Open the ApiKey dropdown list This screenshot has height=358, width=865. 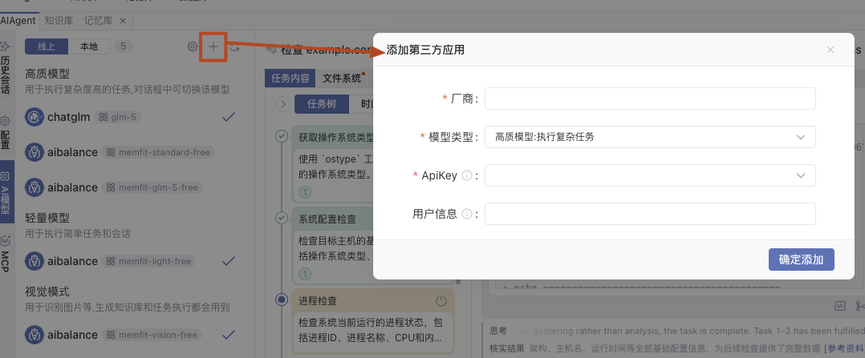650,175
